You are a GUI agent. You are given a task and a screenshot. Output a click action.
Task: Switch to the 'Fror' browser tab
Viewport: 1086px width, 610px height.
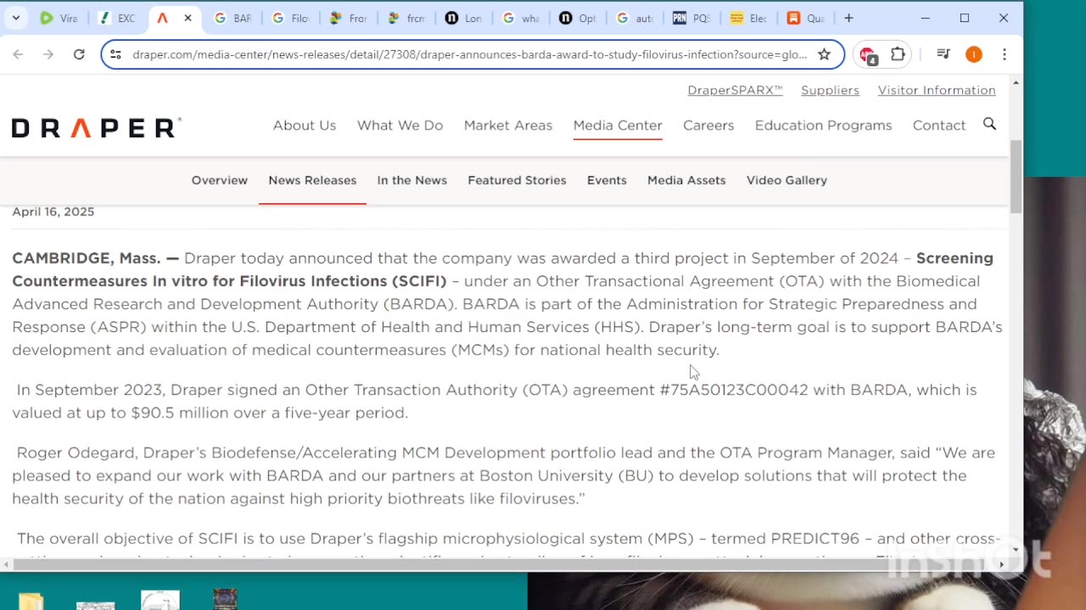[x=348, y=18]
